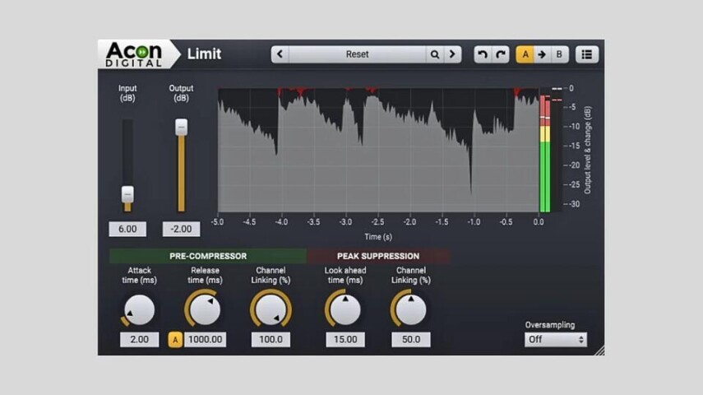Open the Reset preset name list
The image size is (703, 395).
pyautogui.click(x=357, y=55)
